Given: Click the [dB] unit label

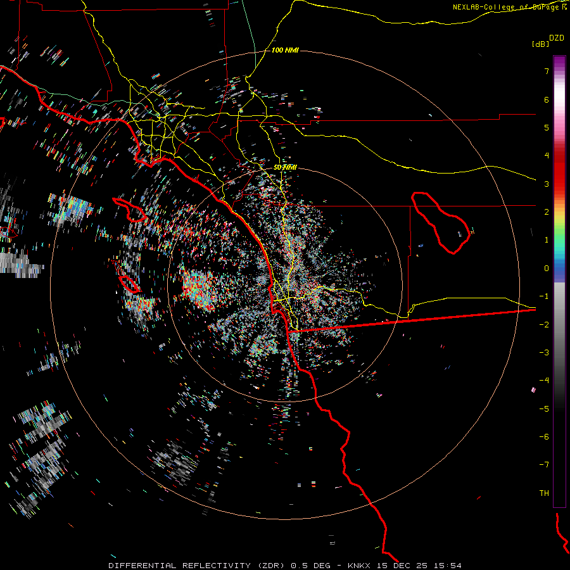Looking at the screenshot, I should (x=541, y=44).
